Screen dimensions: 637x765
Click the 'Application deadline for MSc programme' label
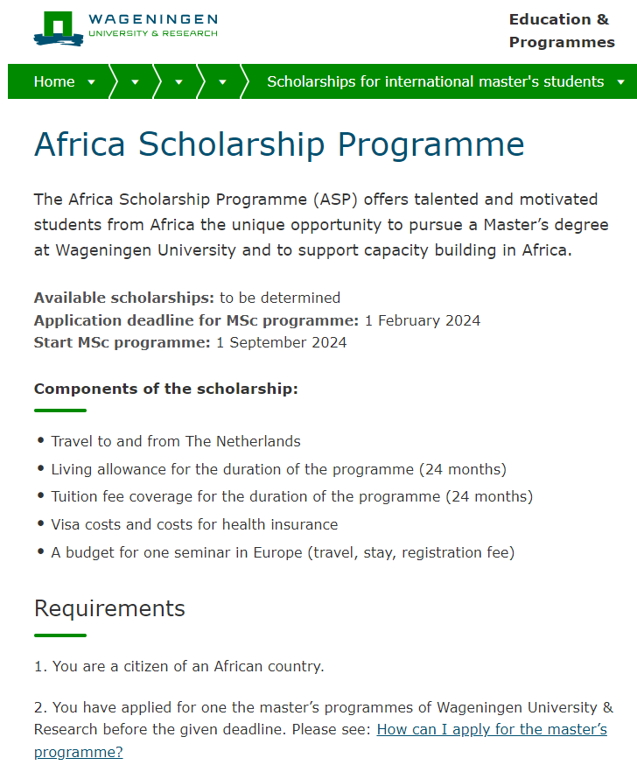pos(196,320)
